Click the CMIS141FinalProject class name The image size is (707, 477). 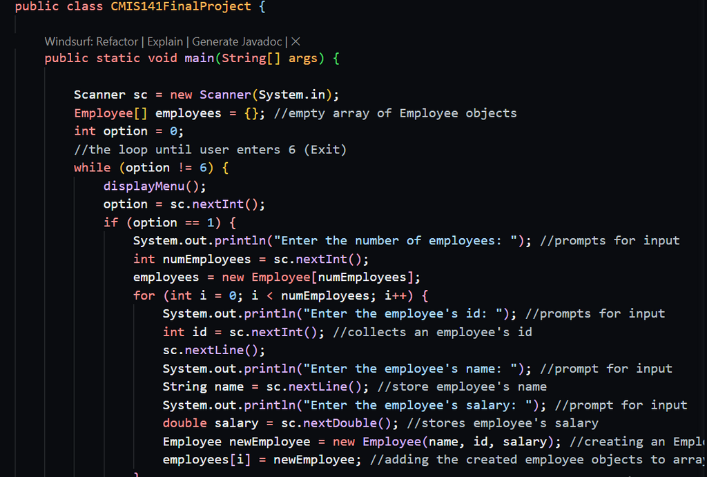[181, 7]
